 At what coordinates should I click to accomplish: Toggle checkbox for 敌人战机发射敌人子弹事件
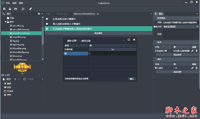click(x=47, y=24)
